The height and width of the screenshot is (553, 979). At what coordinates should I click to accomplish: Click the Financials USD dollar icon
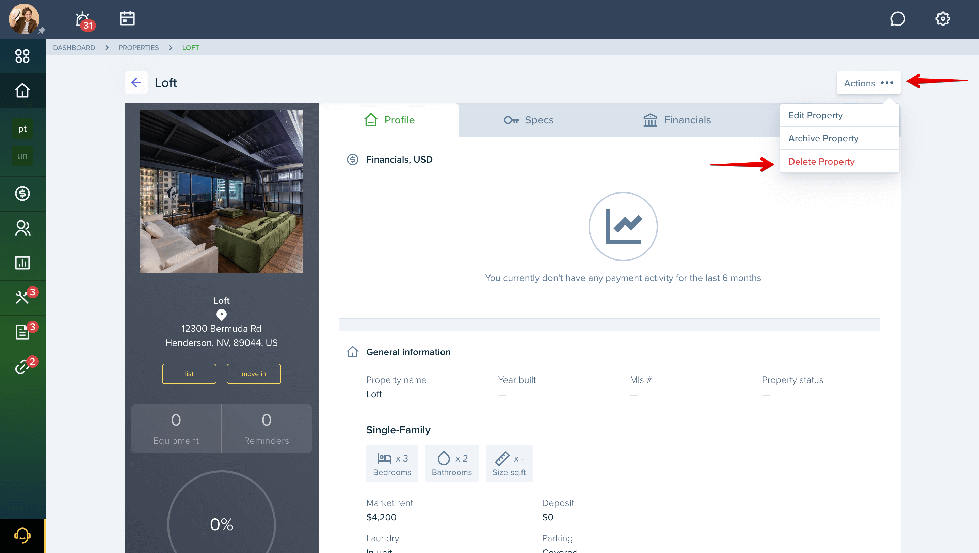353,160
